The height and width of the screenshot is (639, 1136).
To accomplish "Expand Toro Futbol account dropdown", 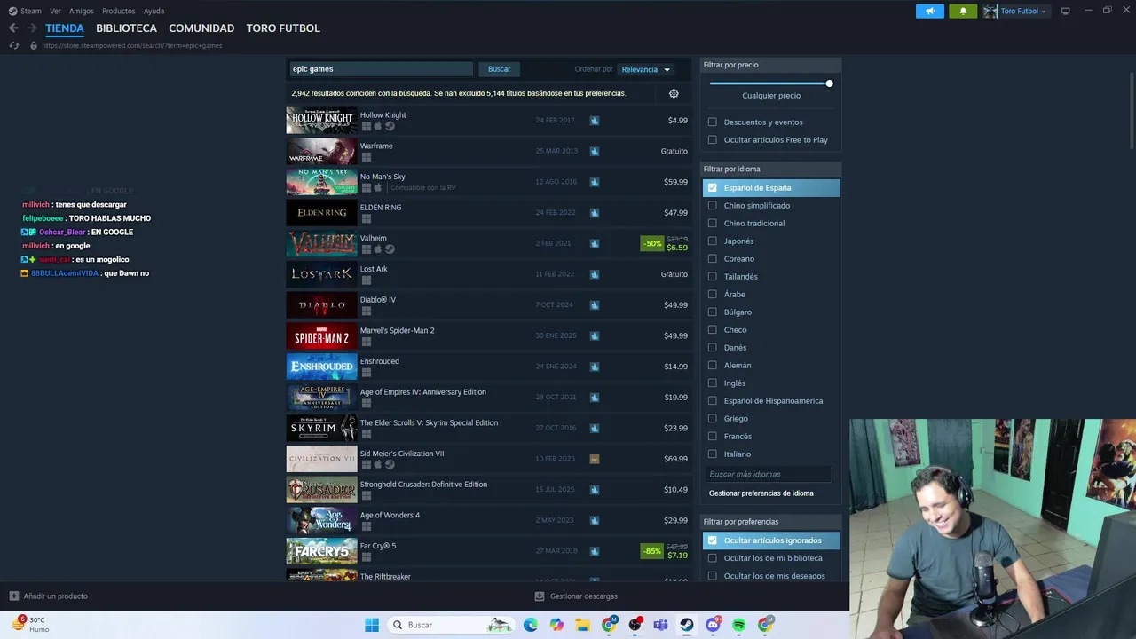I will [1044, 12].
